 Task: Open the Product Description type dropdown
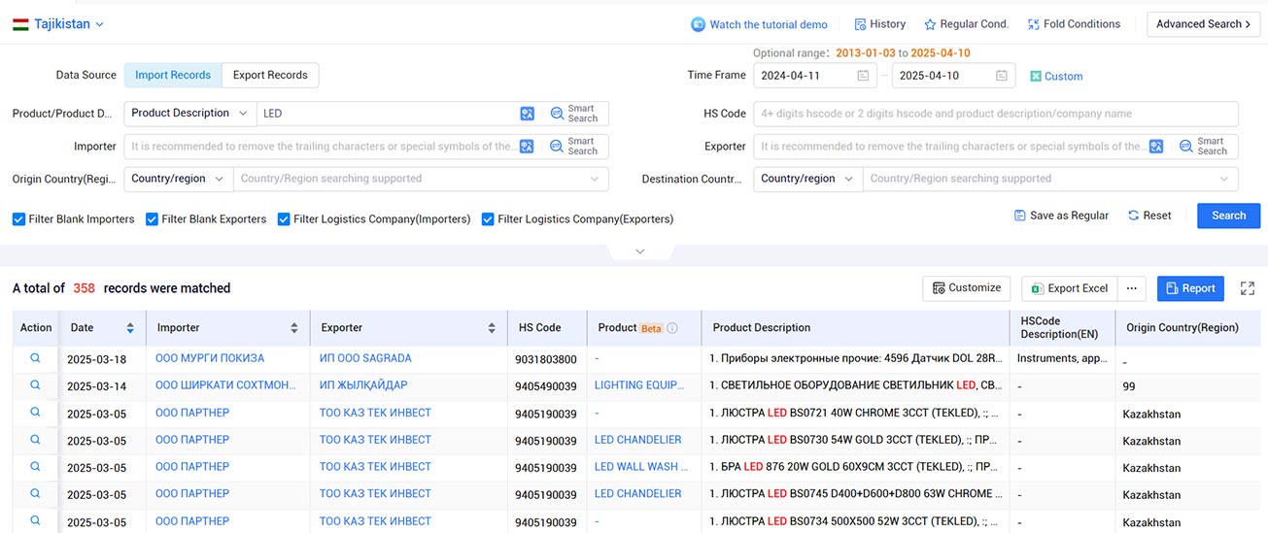(189, 114)
